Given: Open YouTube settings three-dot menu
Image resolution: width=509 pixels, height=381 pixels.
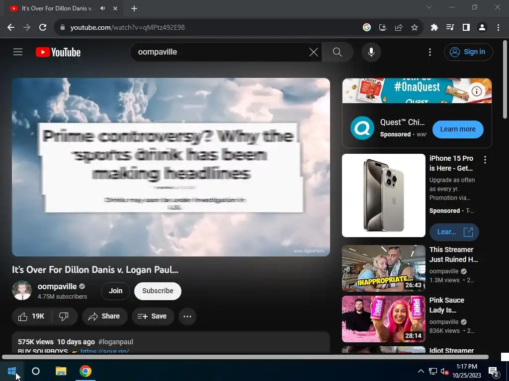Looking at the screenshot, I should point(430,52).
